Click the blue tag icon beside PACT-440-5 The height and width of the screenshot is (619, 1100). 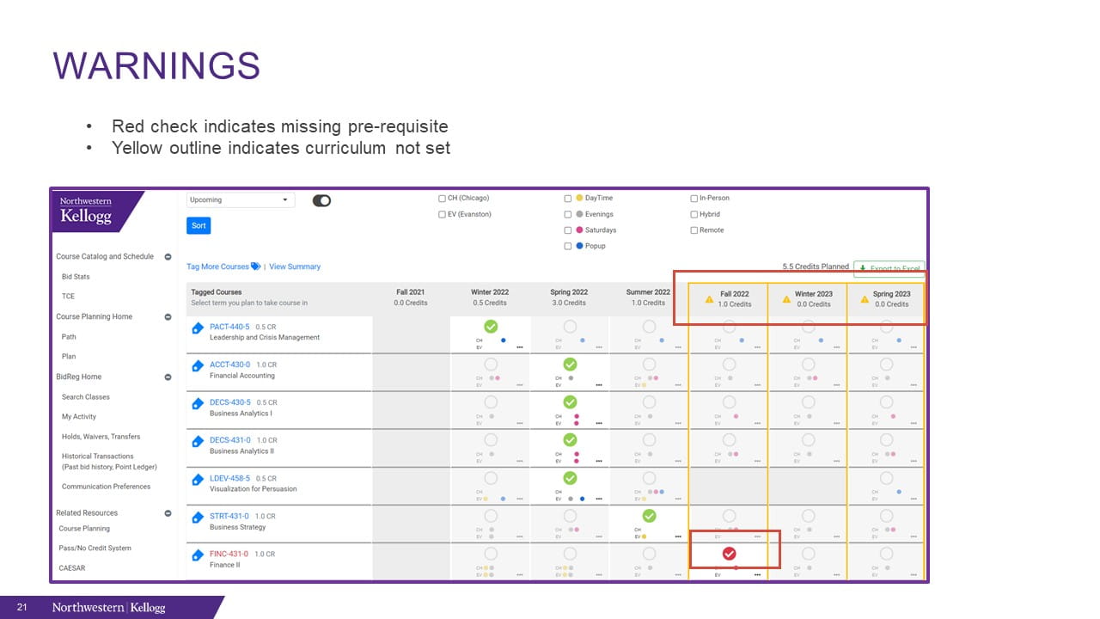(197, 328)
